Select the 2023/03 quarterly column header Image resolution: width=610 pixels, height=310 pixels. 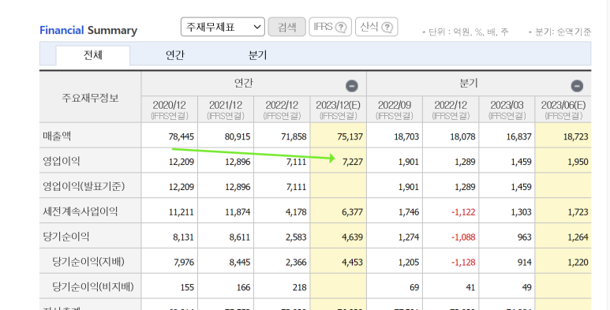tap(507, 110)
